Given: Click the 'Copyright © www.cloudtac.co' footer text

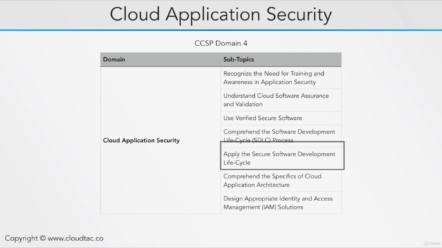Looking at the screenshot, I should [x=54, y=238].
